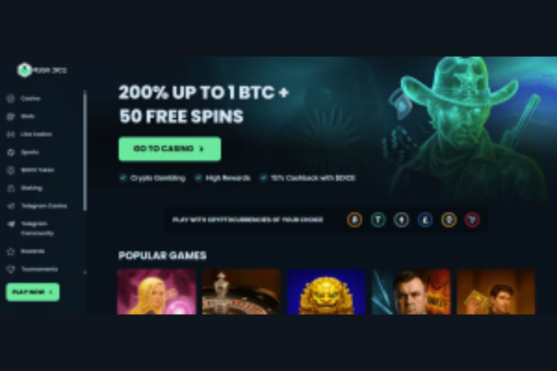The image size is (557, 371).
Task: Click the Crypto Gambling checkmark
Action: (123, 178)
